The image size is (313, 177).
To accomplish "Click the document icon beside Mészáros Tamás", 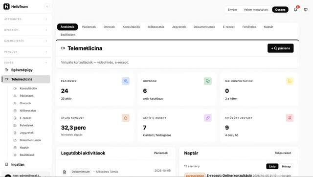I will [65, 172].
